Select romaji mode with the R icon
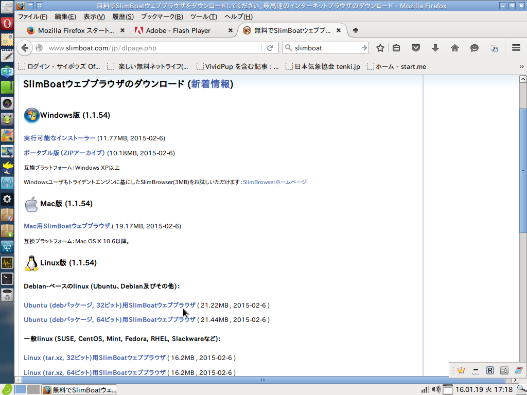The width and height of the screenshot is (527, 395). click(x=490, y=370)
